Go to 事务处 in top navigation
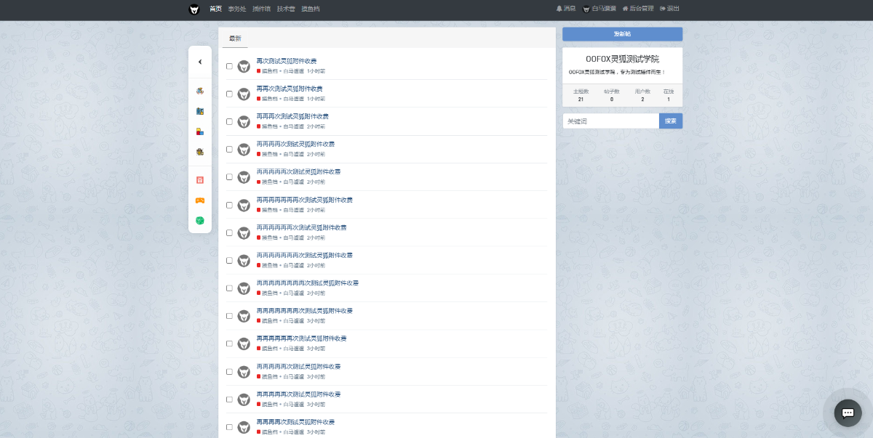Viewport: 873px width, 438px height. point(236,9)
